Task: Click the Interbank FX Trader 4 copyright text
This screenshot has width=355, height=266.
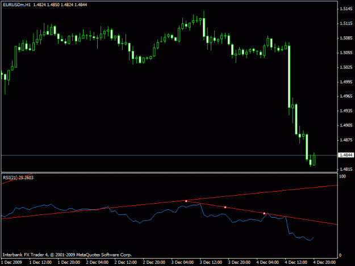Action: tap(67, 255)
